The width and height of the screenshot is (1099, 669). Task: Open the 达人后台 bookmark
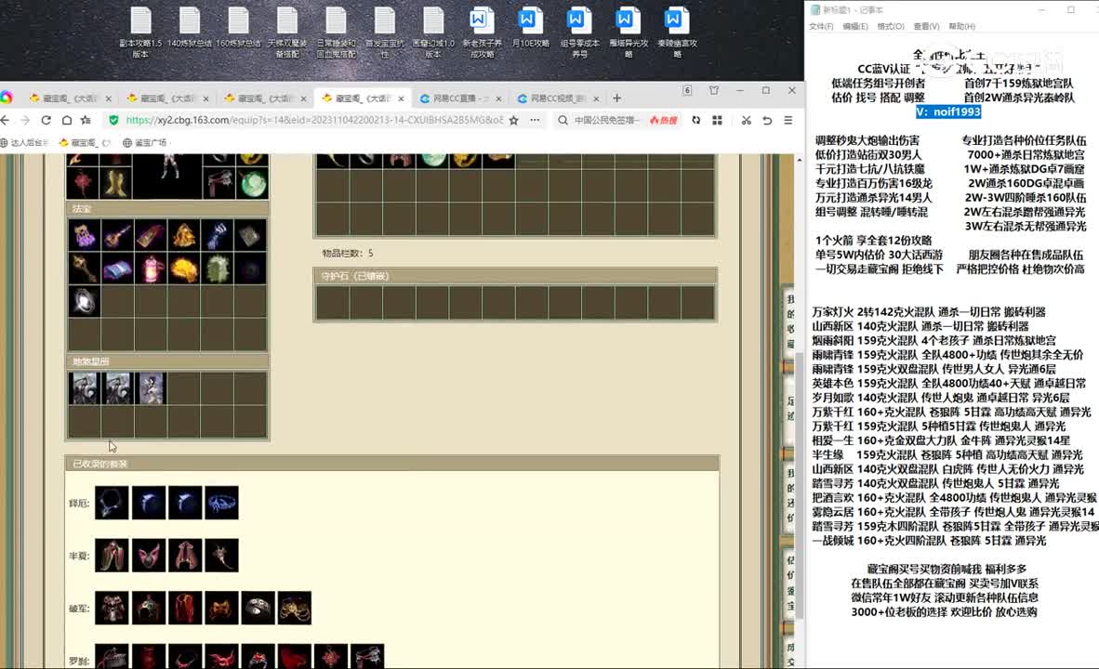(24, 143)
